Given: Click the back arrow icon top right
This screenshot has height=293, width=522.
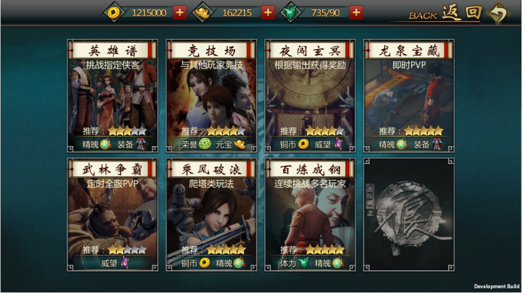Looking at the screenshot, I should click(x=498, y=13).
